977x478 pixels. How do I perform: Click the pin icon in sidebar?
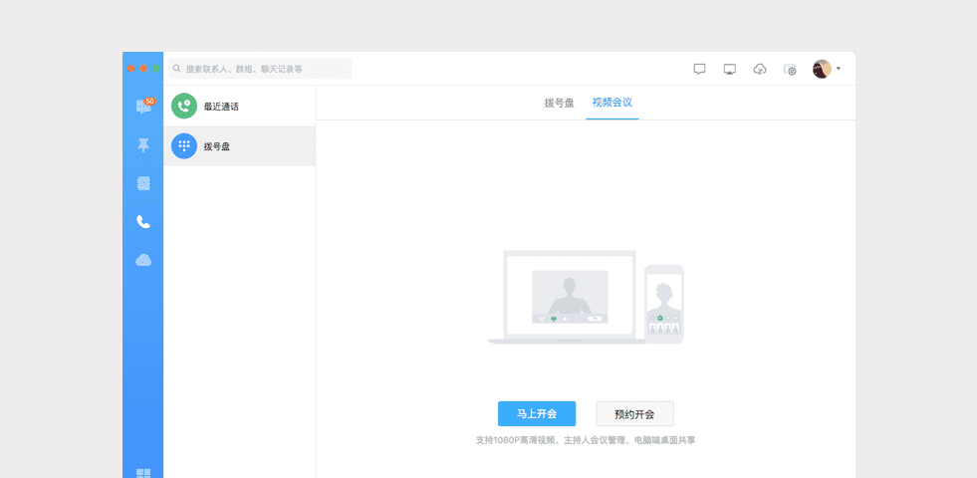(x=143, y=145)
